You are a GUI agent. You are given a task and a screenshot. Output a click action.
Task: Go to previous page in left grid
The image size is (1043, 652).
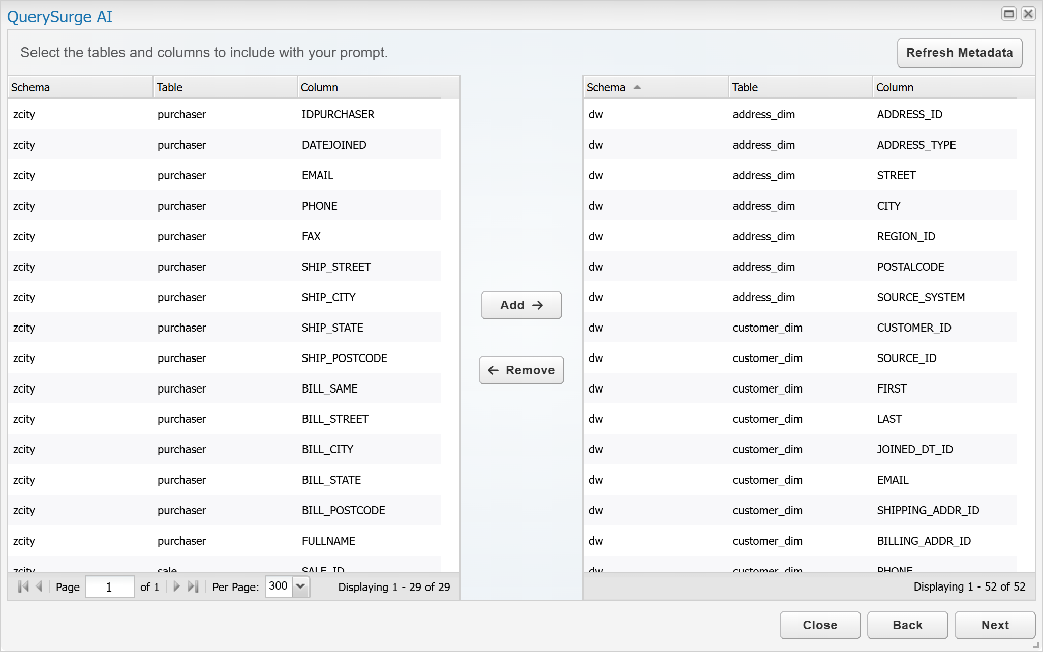(x=39, y=586)
